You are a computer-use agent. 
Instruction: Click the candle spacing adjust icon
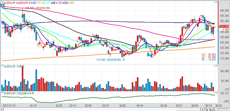point(214,109)
